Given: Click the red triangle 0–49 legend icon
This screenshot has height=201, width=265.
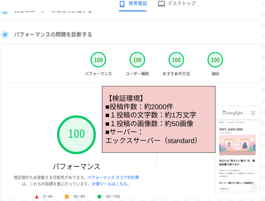Looking at the screenshot, I should 37,196.
